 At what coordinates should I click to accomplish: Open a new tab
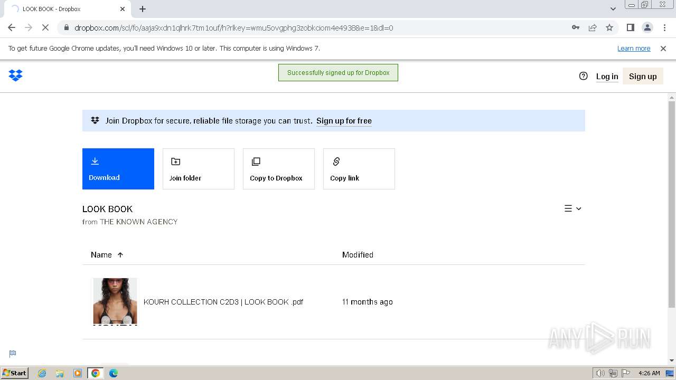pos(143,9)
